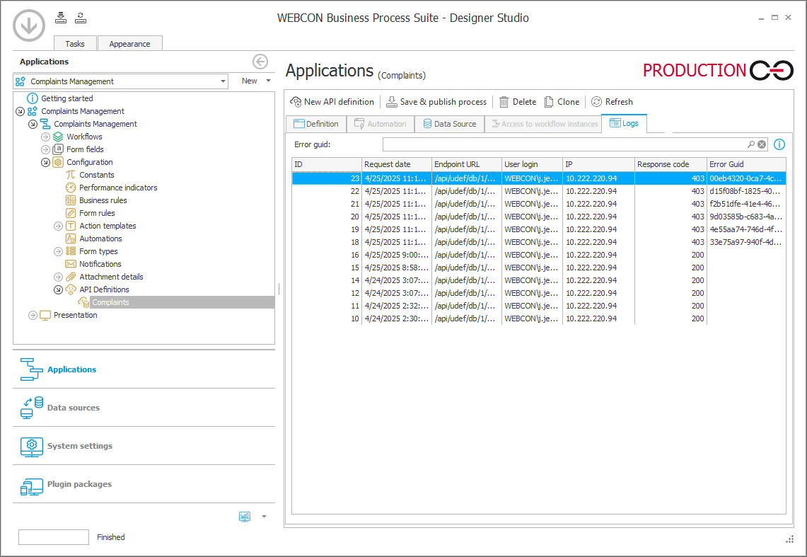
Task: Expand the Presentation tree node
Action: pyautogui.click(x=33, y=315)
